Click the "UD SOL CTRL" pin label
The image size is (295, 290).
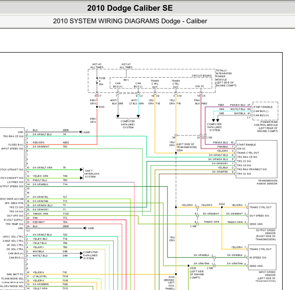(15, 245)
